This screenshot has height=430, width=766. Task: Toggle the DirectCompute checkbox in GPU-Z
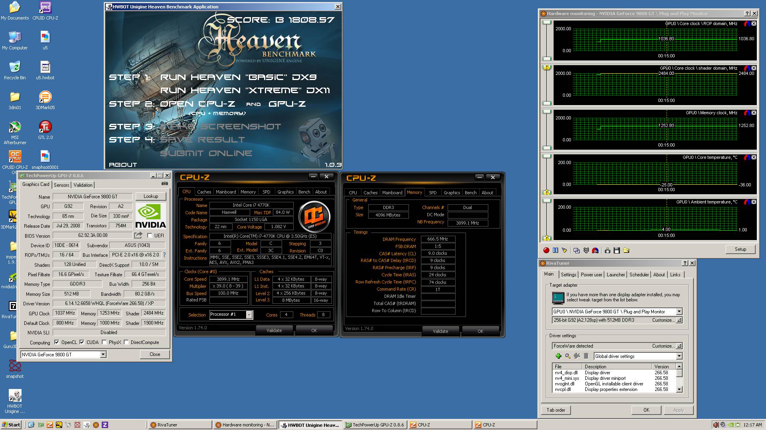(x=126, y=342)
